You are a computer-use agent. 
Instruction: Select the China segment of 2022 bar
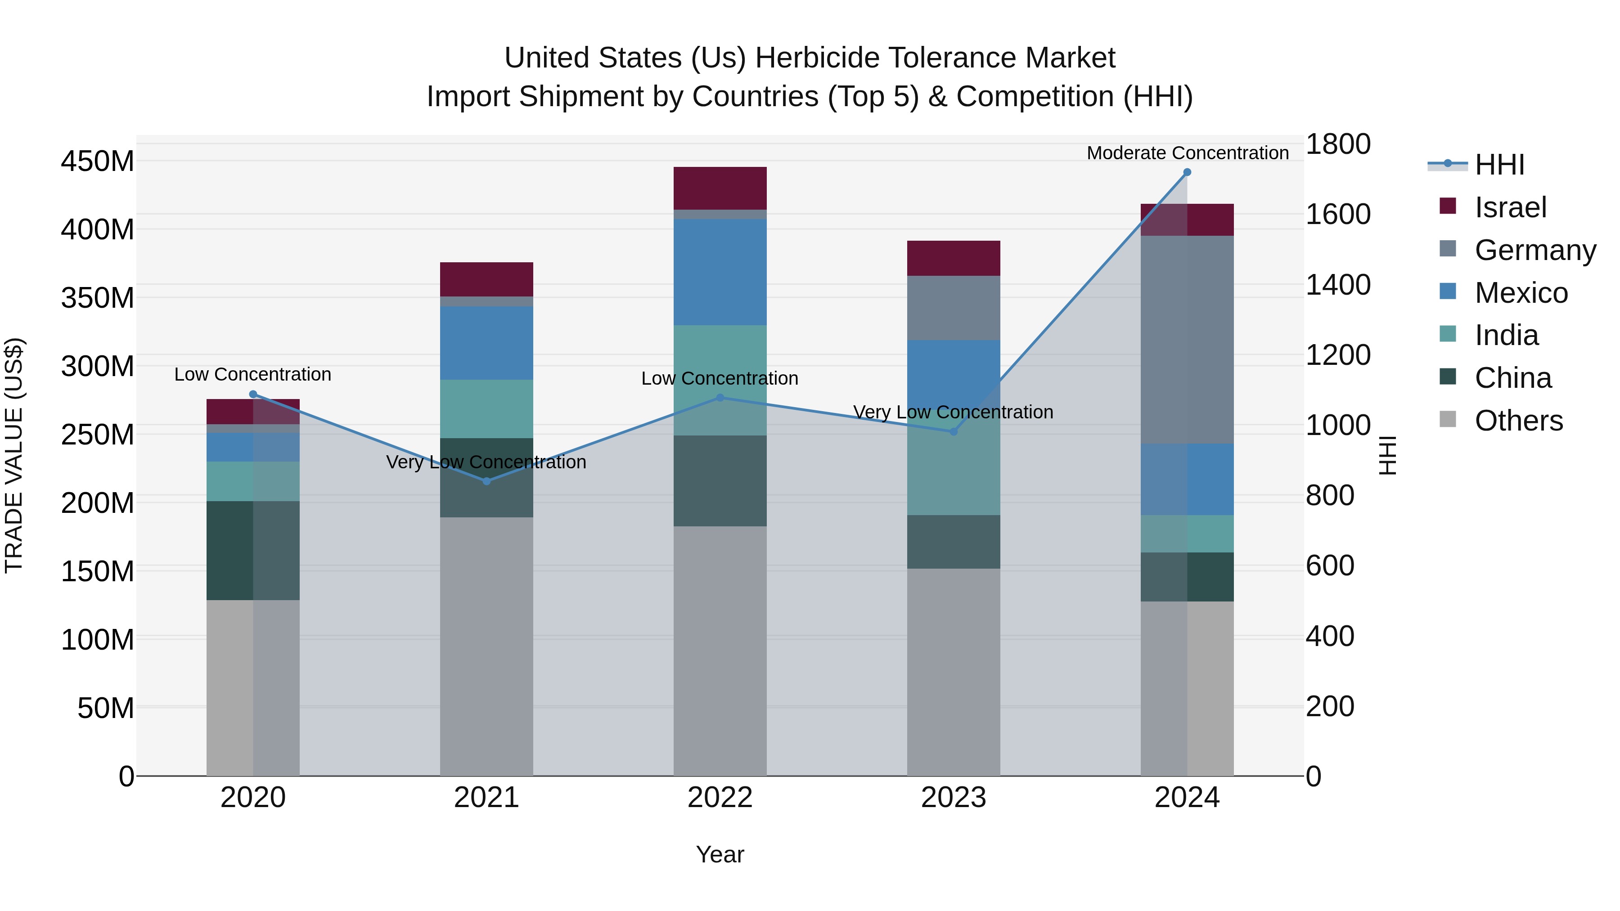[720, 481]
